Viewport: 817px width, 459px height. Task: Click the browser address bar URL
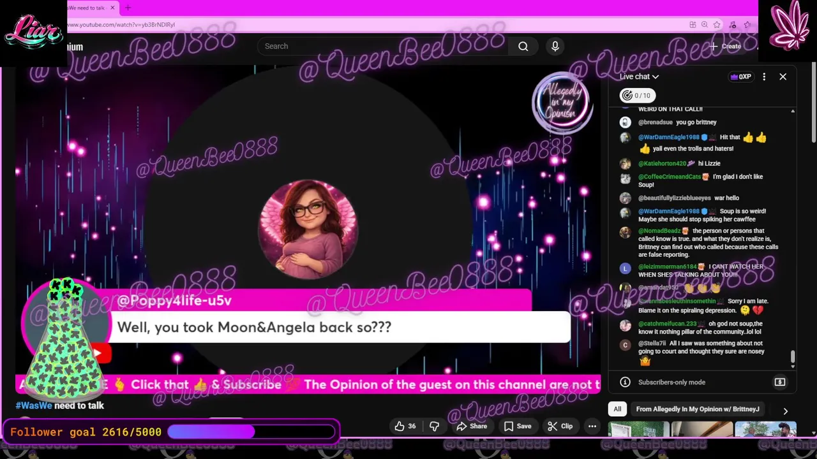click(x=121, y=24)
